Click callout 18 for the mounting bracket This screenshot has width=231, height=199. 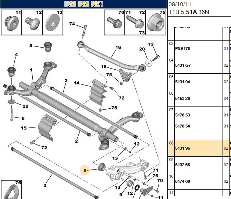tap(104, 67)
